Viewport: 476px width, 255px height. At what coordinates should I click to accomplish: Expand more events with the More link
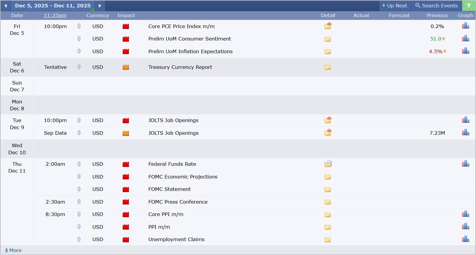[x=13, y=250]
